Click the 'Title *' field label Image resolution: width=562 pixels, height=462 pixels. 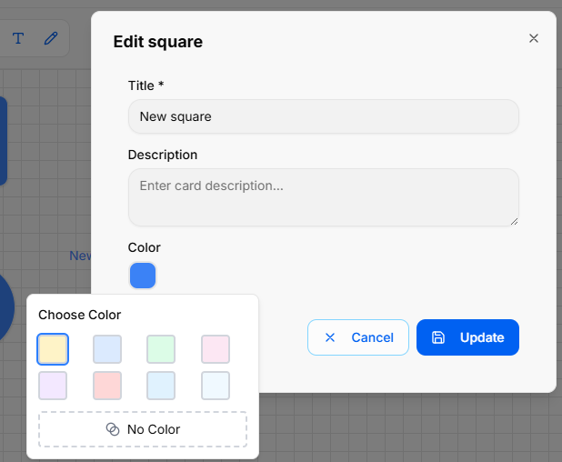coord(146,85)
